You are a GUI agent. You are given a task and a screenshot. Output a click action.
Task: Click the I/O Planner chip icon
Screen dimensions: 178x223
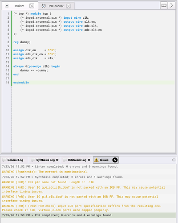44,6
